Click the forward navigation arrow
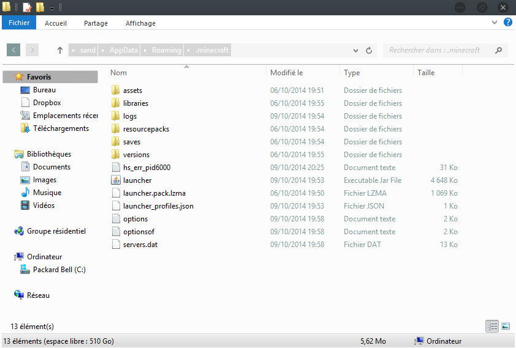Viewport: 516px width, 348px height. pos(32,50)
